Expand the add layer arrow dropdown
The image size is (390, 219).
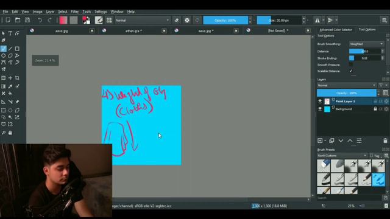[325, 141]
